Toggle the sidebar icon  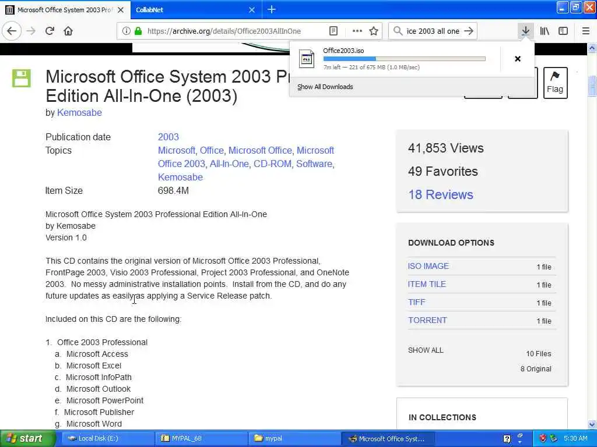click(x=563, y=31)
